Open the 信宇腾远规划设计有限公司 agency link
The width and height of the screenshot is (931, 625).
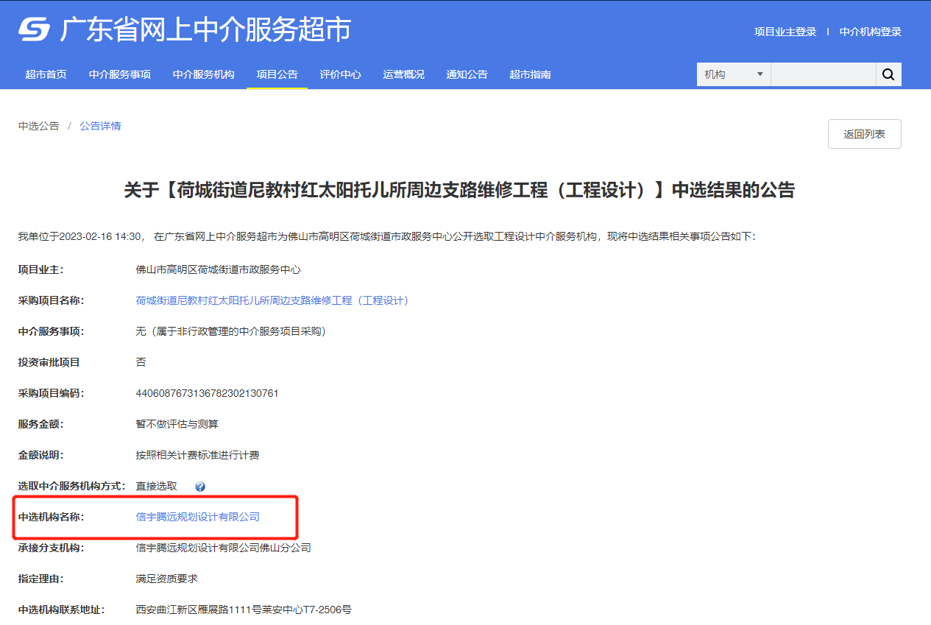(x=196, y=516)
